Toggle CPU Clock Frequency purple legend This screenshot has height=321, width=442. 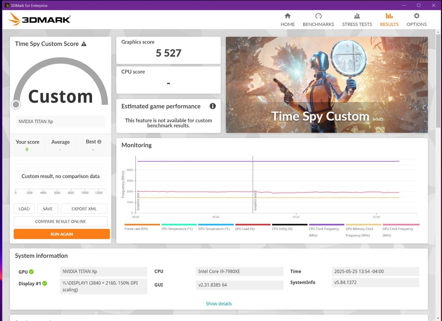(x=327, y=225)
